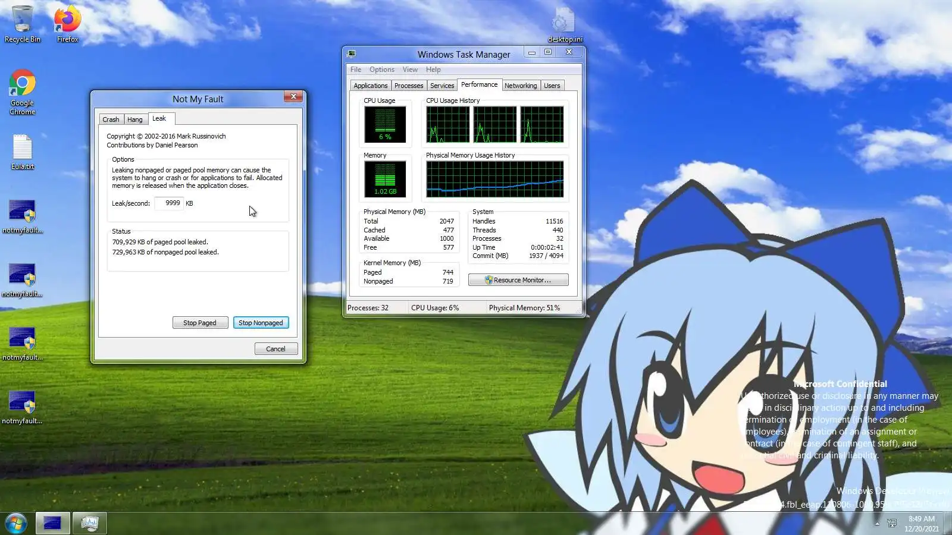The image size is (952, 535).
Task: Open the File menu in Task Manager
Action: point(356,70)
